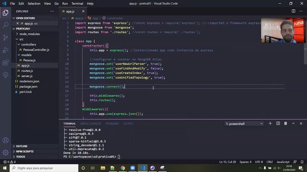Open the Todo Tree view icon
This screenshot has height=172, width=307.
[5, 75]
